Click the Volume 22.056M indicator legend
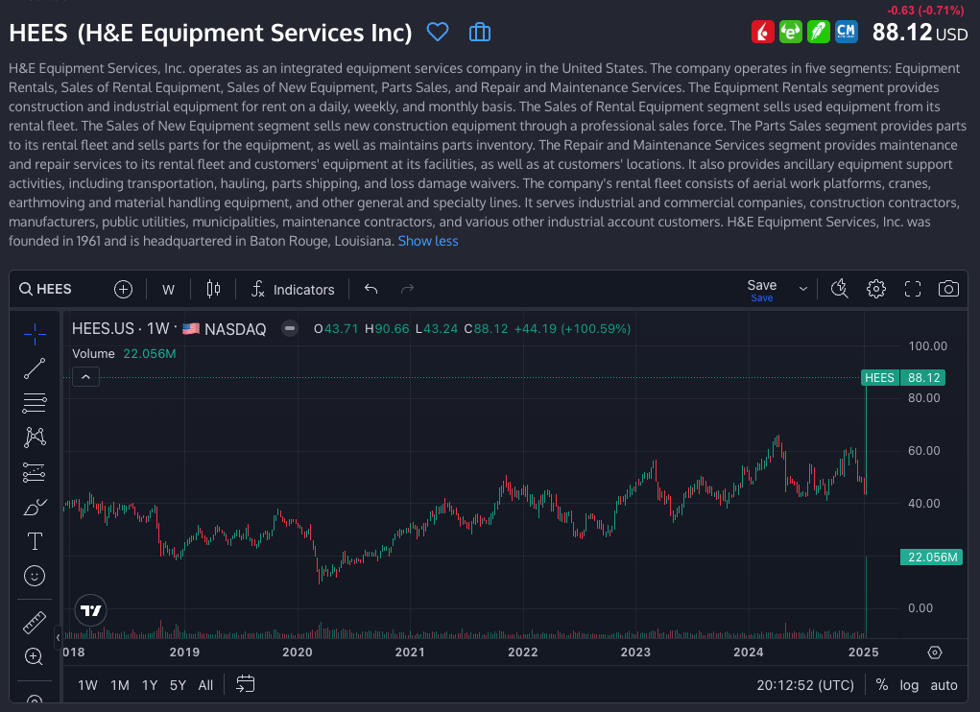980x712 pixels. 124,353
